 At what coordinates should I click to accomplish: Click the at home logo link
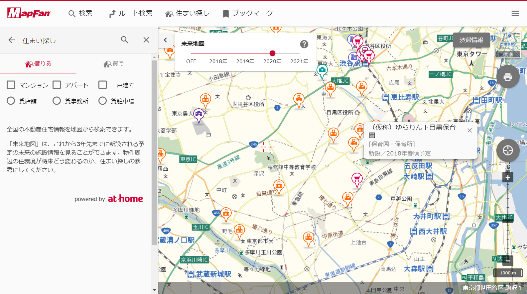click(x=125, y=199)
